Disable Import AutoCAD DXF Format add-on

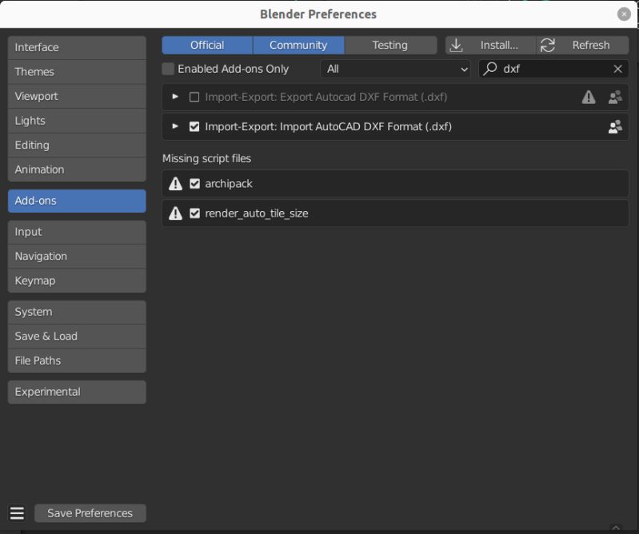194,126
